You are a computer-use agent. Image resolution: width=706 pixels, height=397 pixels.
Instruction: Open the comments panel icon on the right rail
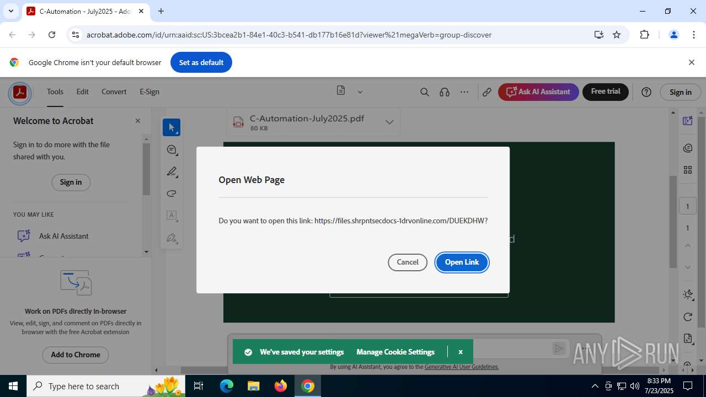click(687, 148)
